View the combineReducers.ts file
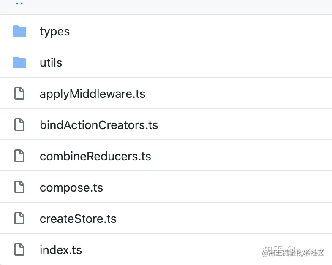Image resolution: width=332 pixels, height=265 pixels. pyautogui.click(x=95, y=156)
